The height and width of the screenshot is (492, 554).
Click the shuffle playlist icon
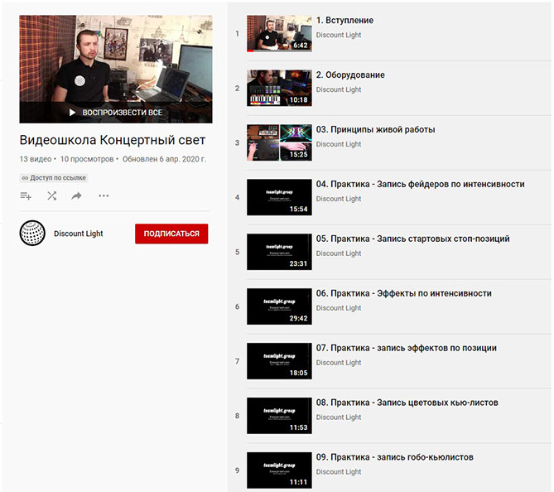[51, 196]
